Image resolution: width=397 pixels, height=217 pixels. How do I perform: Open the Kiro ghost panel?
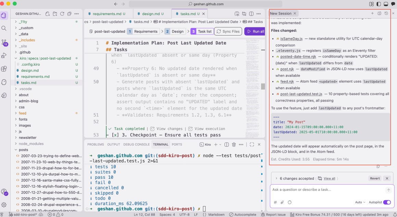[x=4, y=82]
